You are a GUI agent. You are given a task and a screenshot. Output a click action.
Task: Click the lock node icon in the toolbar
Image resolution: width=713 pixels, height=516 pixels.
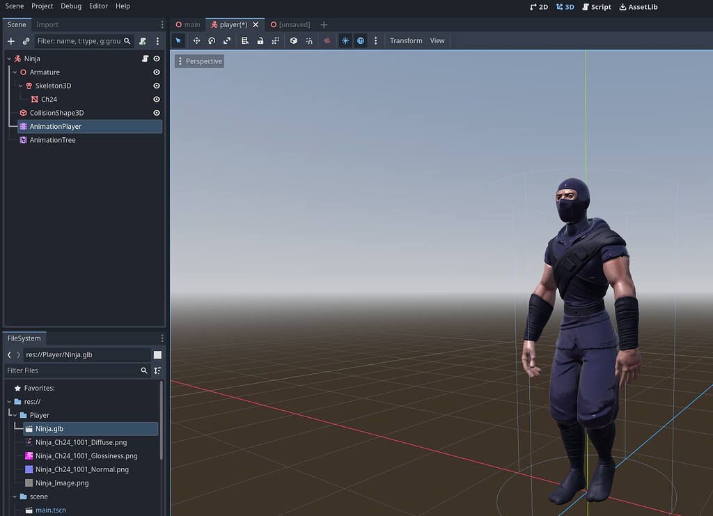(x=259, y=40)
